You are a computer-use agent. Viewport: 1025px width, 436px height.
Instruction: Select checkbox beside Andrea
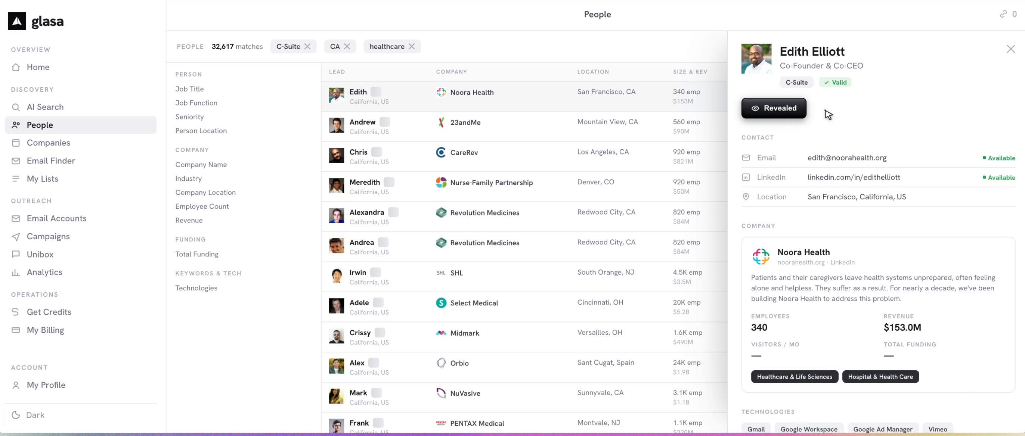(383, 242)
